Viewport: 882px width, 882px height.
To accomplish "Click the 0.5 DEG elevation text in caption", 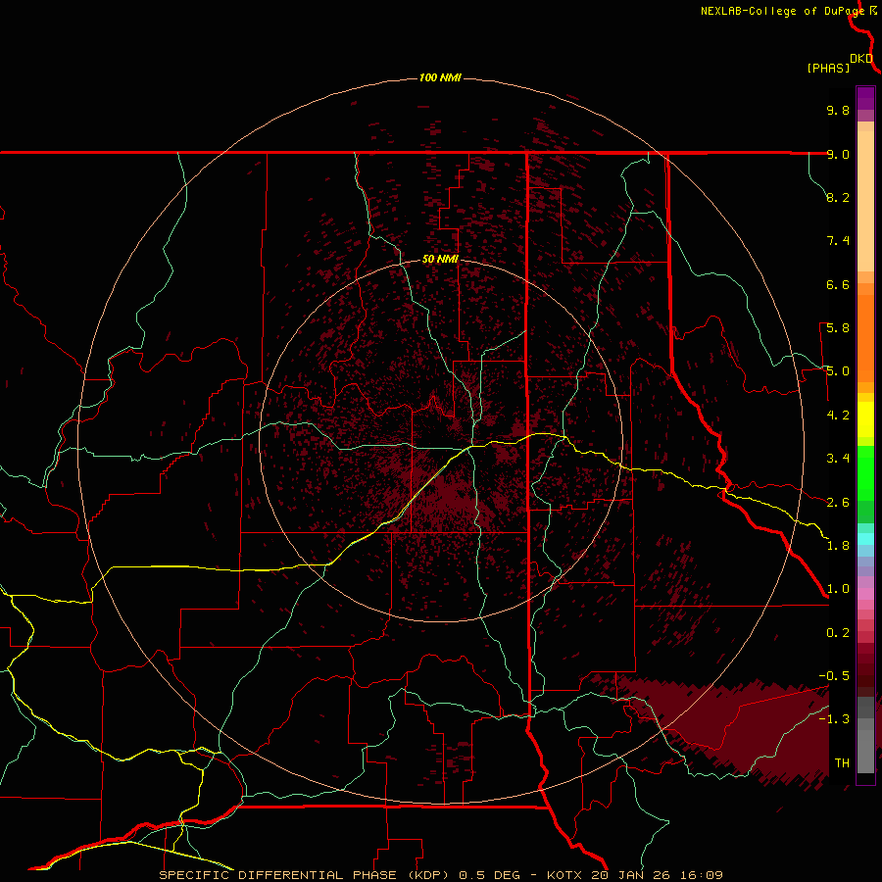I will pos(489,875).
